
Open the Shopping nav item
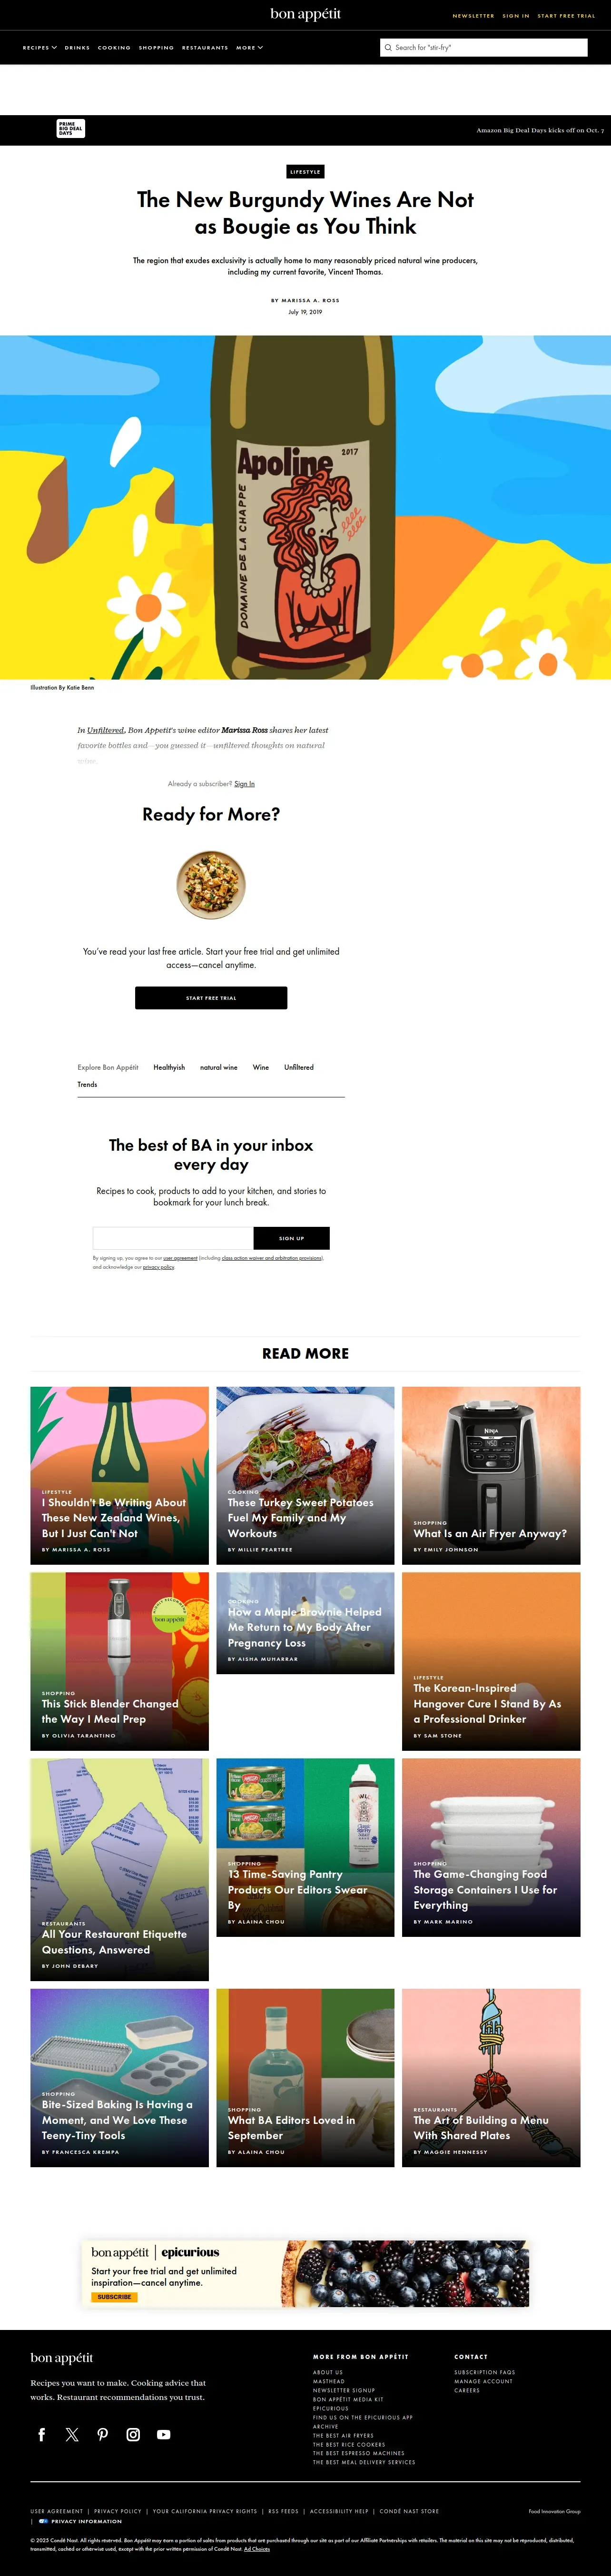[156, 47]
